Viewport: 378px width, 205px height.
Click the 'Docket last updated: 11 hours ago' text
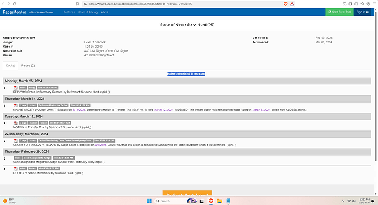coord(186,74)
